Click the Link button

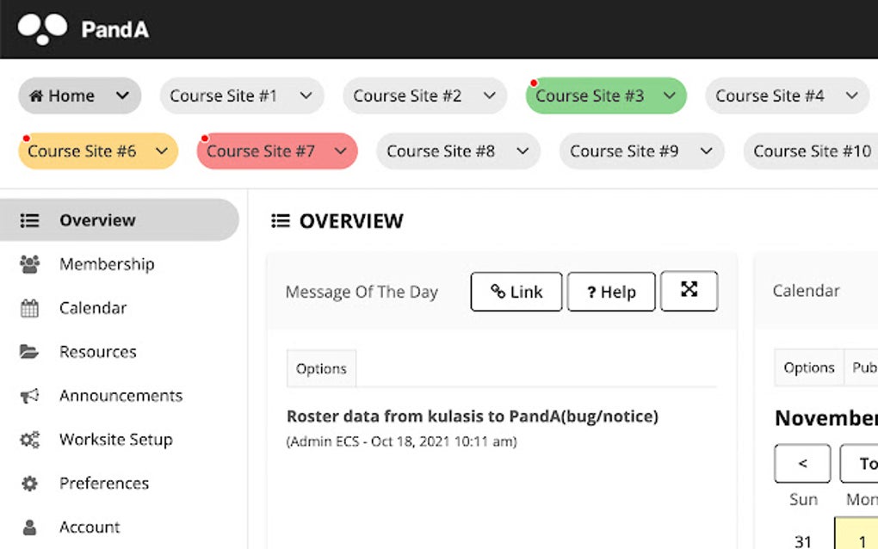(x=516, y=292)
